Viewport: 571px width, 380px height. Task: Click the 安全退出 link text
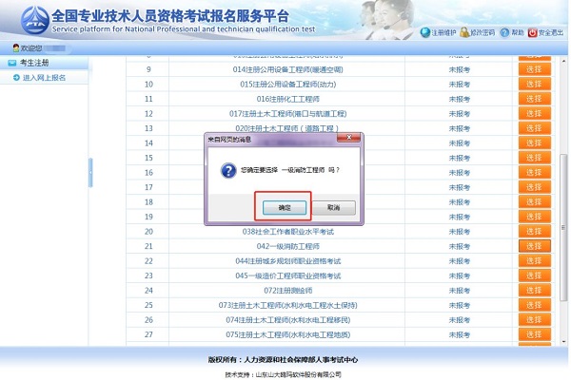(551, 32)
